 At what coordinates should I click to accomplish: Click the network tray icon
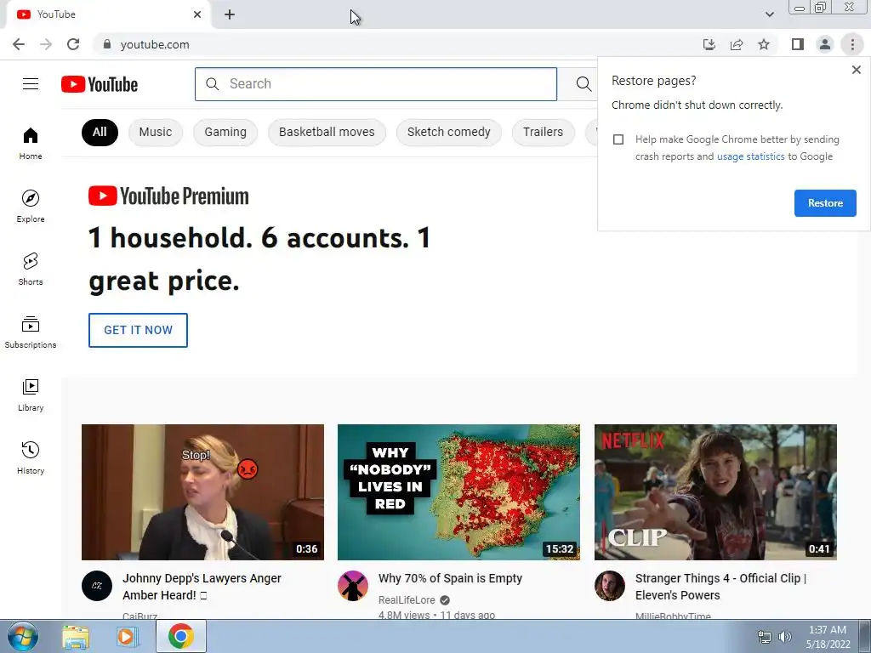click(x=765, y=637)
